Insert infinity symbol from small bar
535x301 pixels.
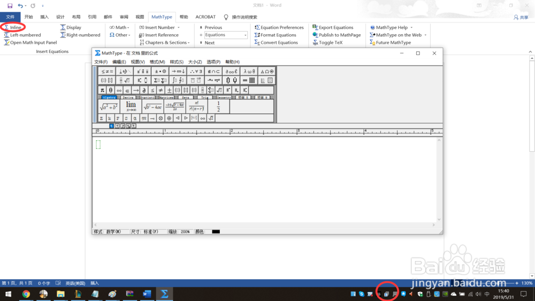point(119,90)
